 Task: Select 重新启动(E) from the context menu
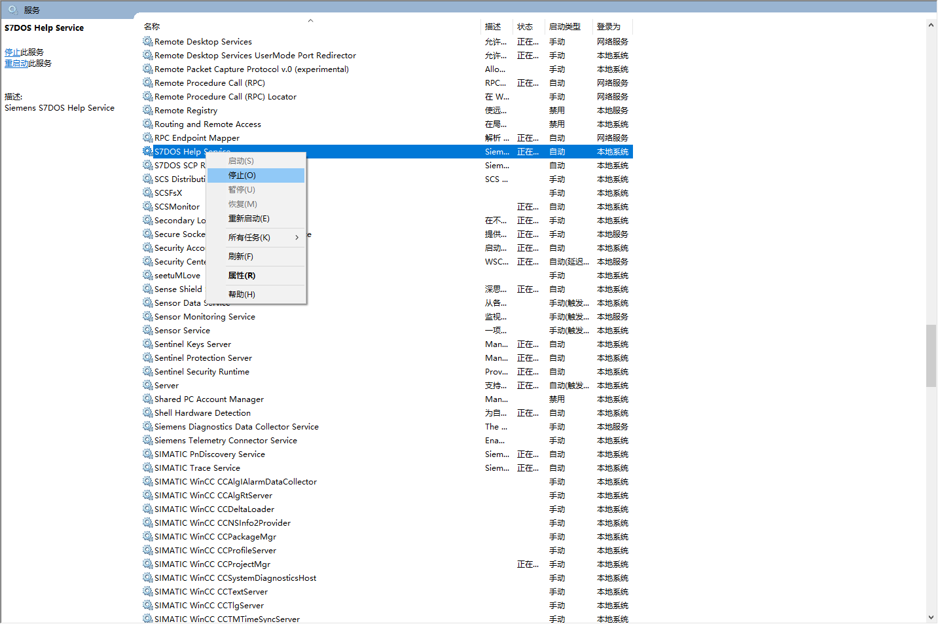click(x=249, y=219)
